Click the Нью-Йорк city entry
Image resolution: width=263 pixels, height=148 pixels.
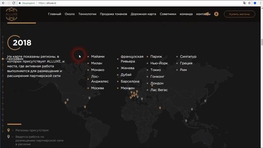pyautogui.click(x=159, y=63)
